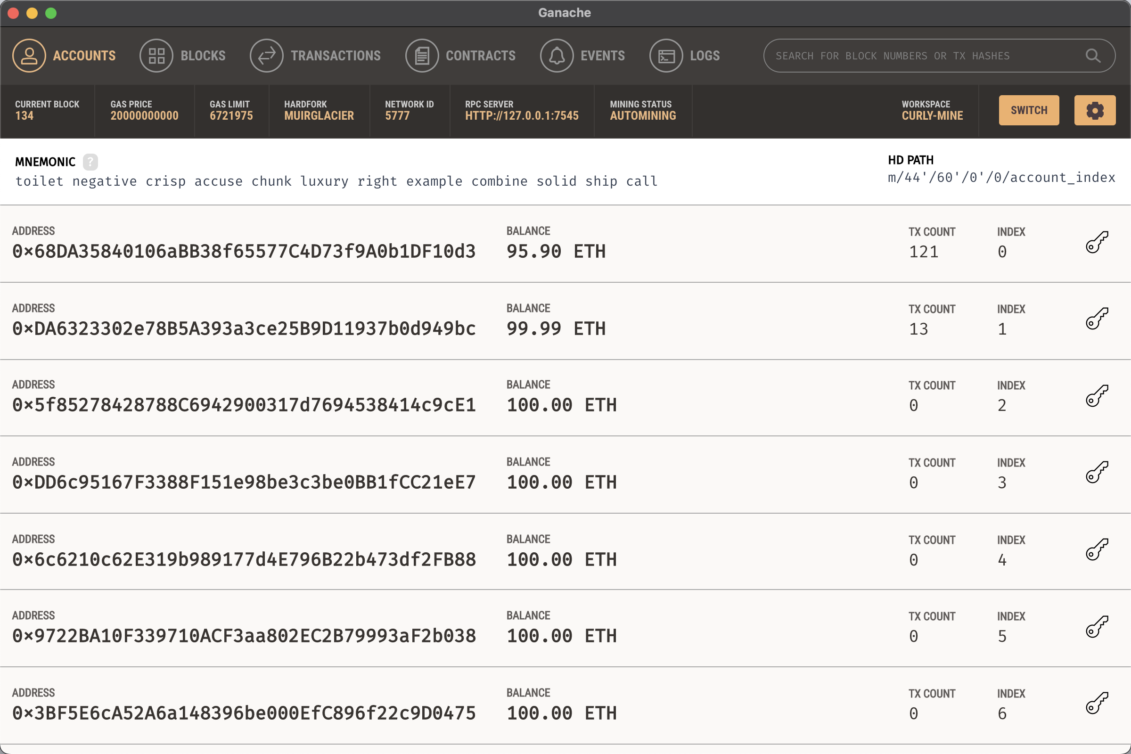This screenshot has height=754, width=1131.
Task: Focus the block or tx hash search field
Action: (914, 56)
